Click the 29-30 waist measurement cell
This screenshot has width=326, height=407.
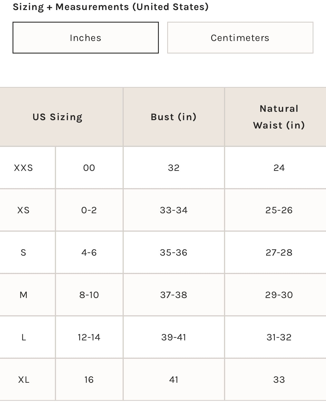279,295
